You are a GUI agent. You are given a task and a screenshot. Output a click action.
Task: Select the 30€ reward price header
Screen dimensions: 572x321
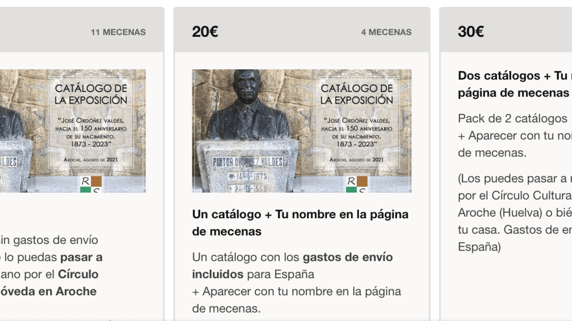click(x=471, y=32)
